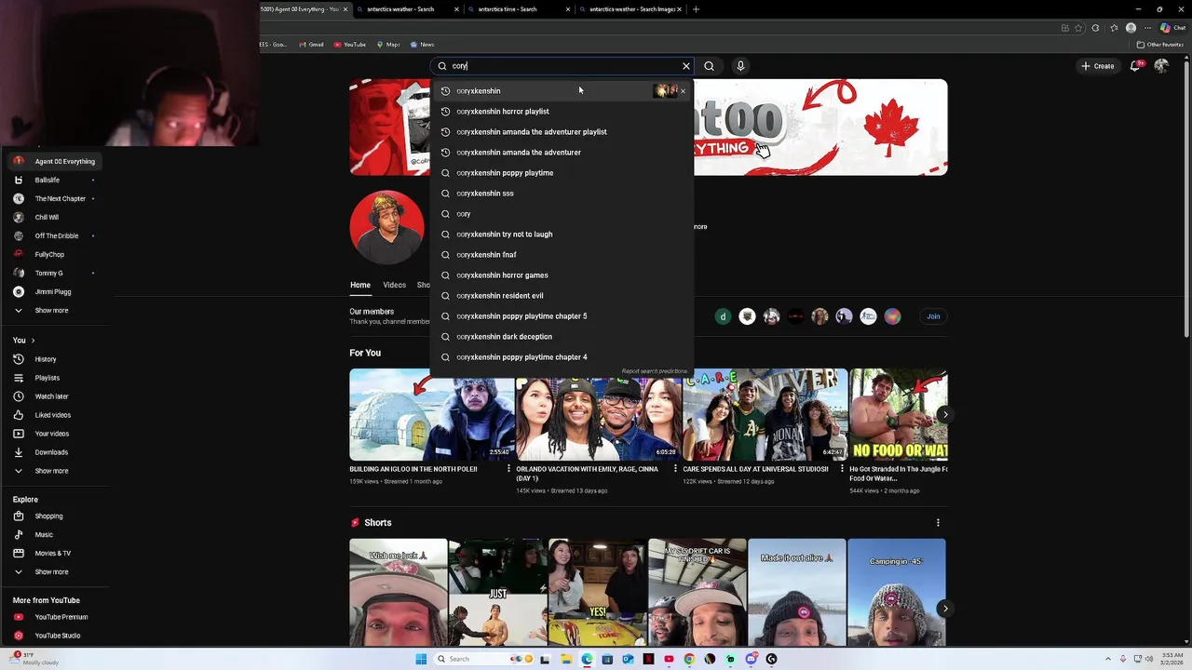
Task: Switch to the channel Home tab
Action: click(x=360, y=285)
